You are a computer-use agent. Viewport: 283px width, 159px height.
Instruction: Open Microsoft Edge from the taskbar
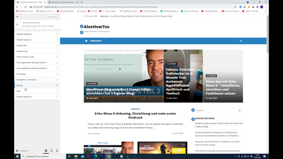click(x=95, y=156)
